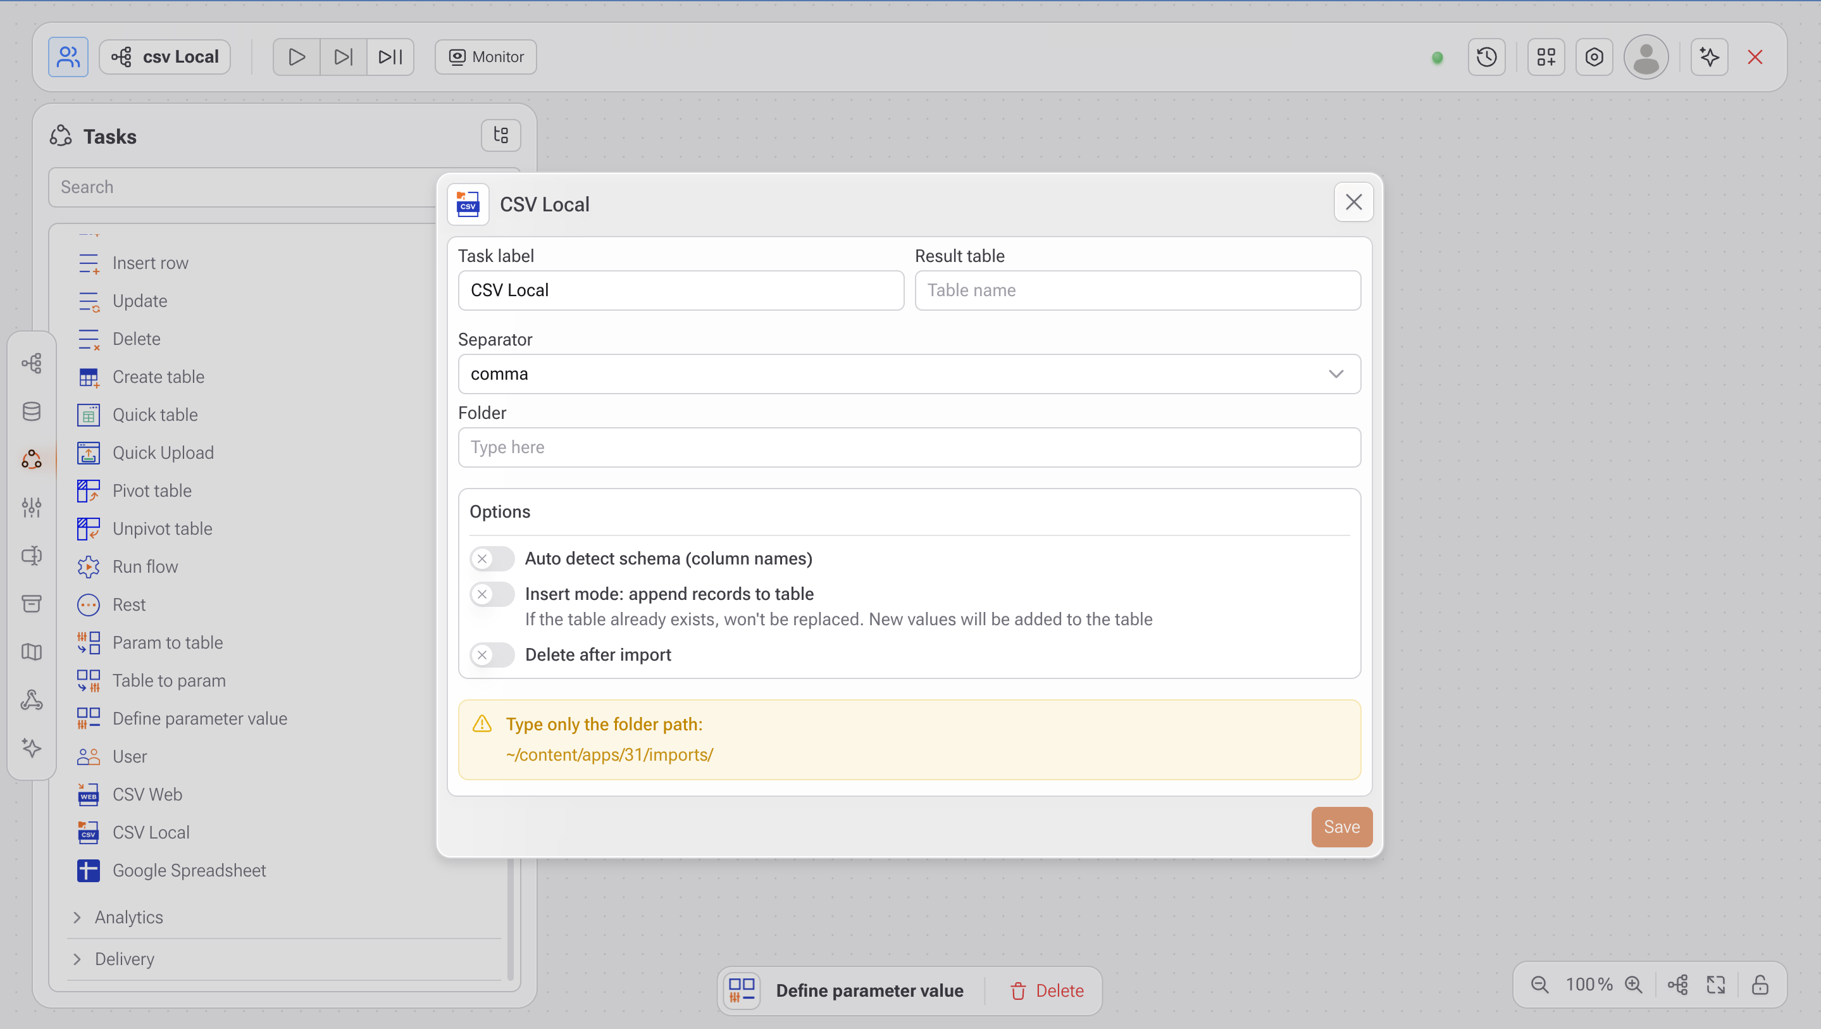Click the canvas lock icon
Screen dimensions: 1821x1029
[x=1760, y=985]
